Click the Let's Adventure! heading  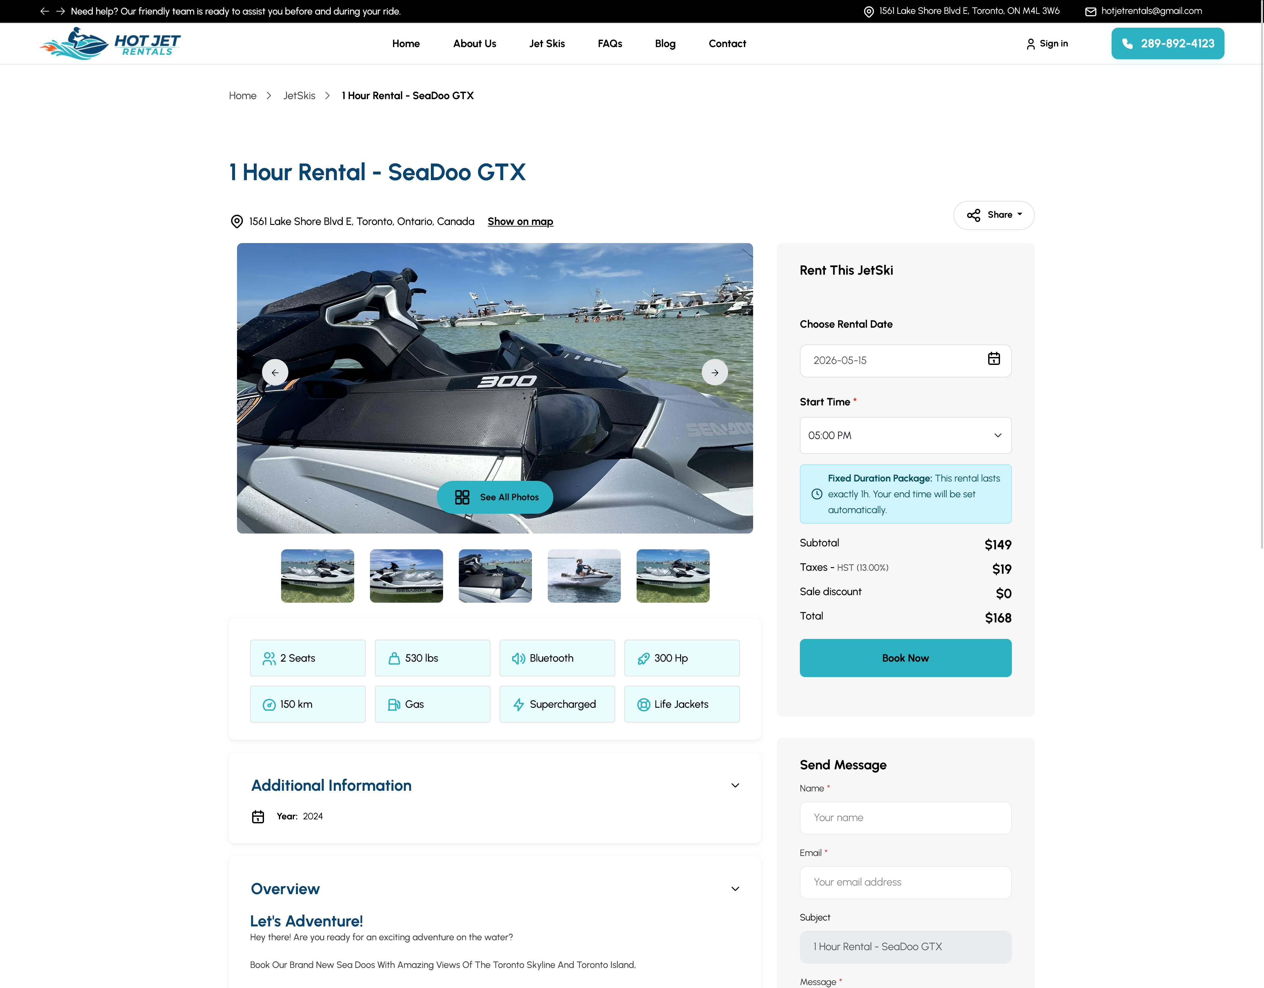pyautogui.click(x=306, y=921)
